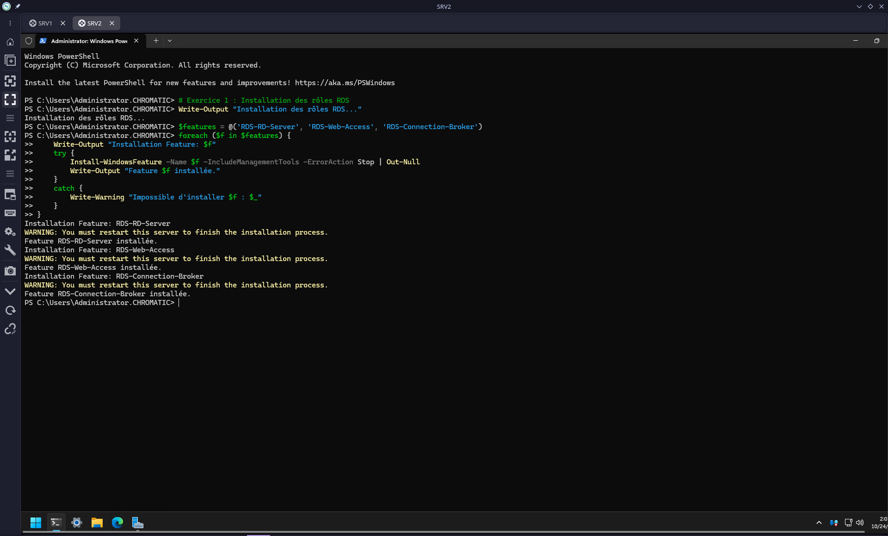The width and height of the screenshot is (888, 536).
Task: Click the refresh reconnect arrow in sidebar
Action: click(x=10, y=310)
